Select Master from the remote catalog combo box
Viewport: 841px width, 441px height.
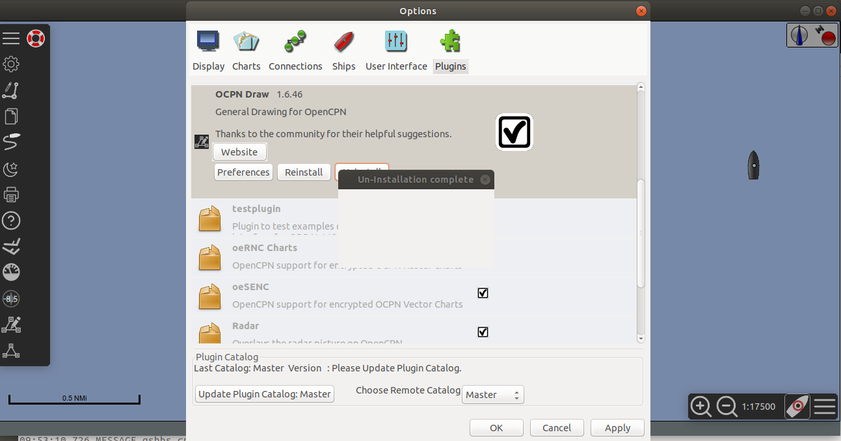(492, 394)
